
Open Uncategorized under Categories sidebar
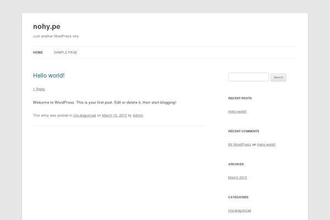239,211
